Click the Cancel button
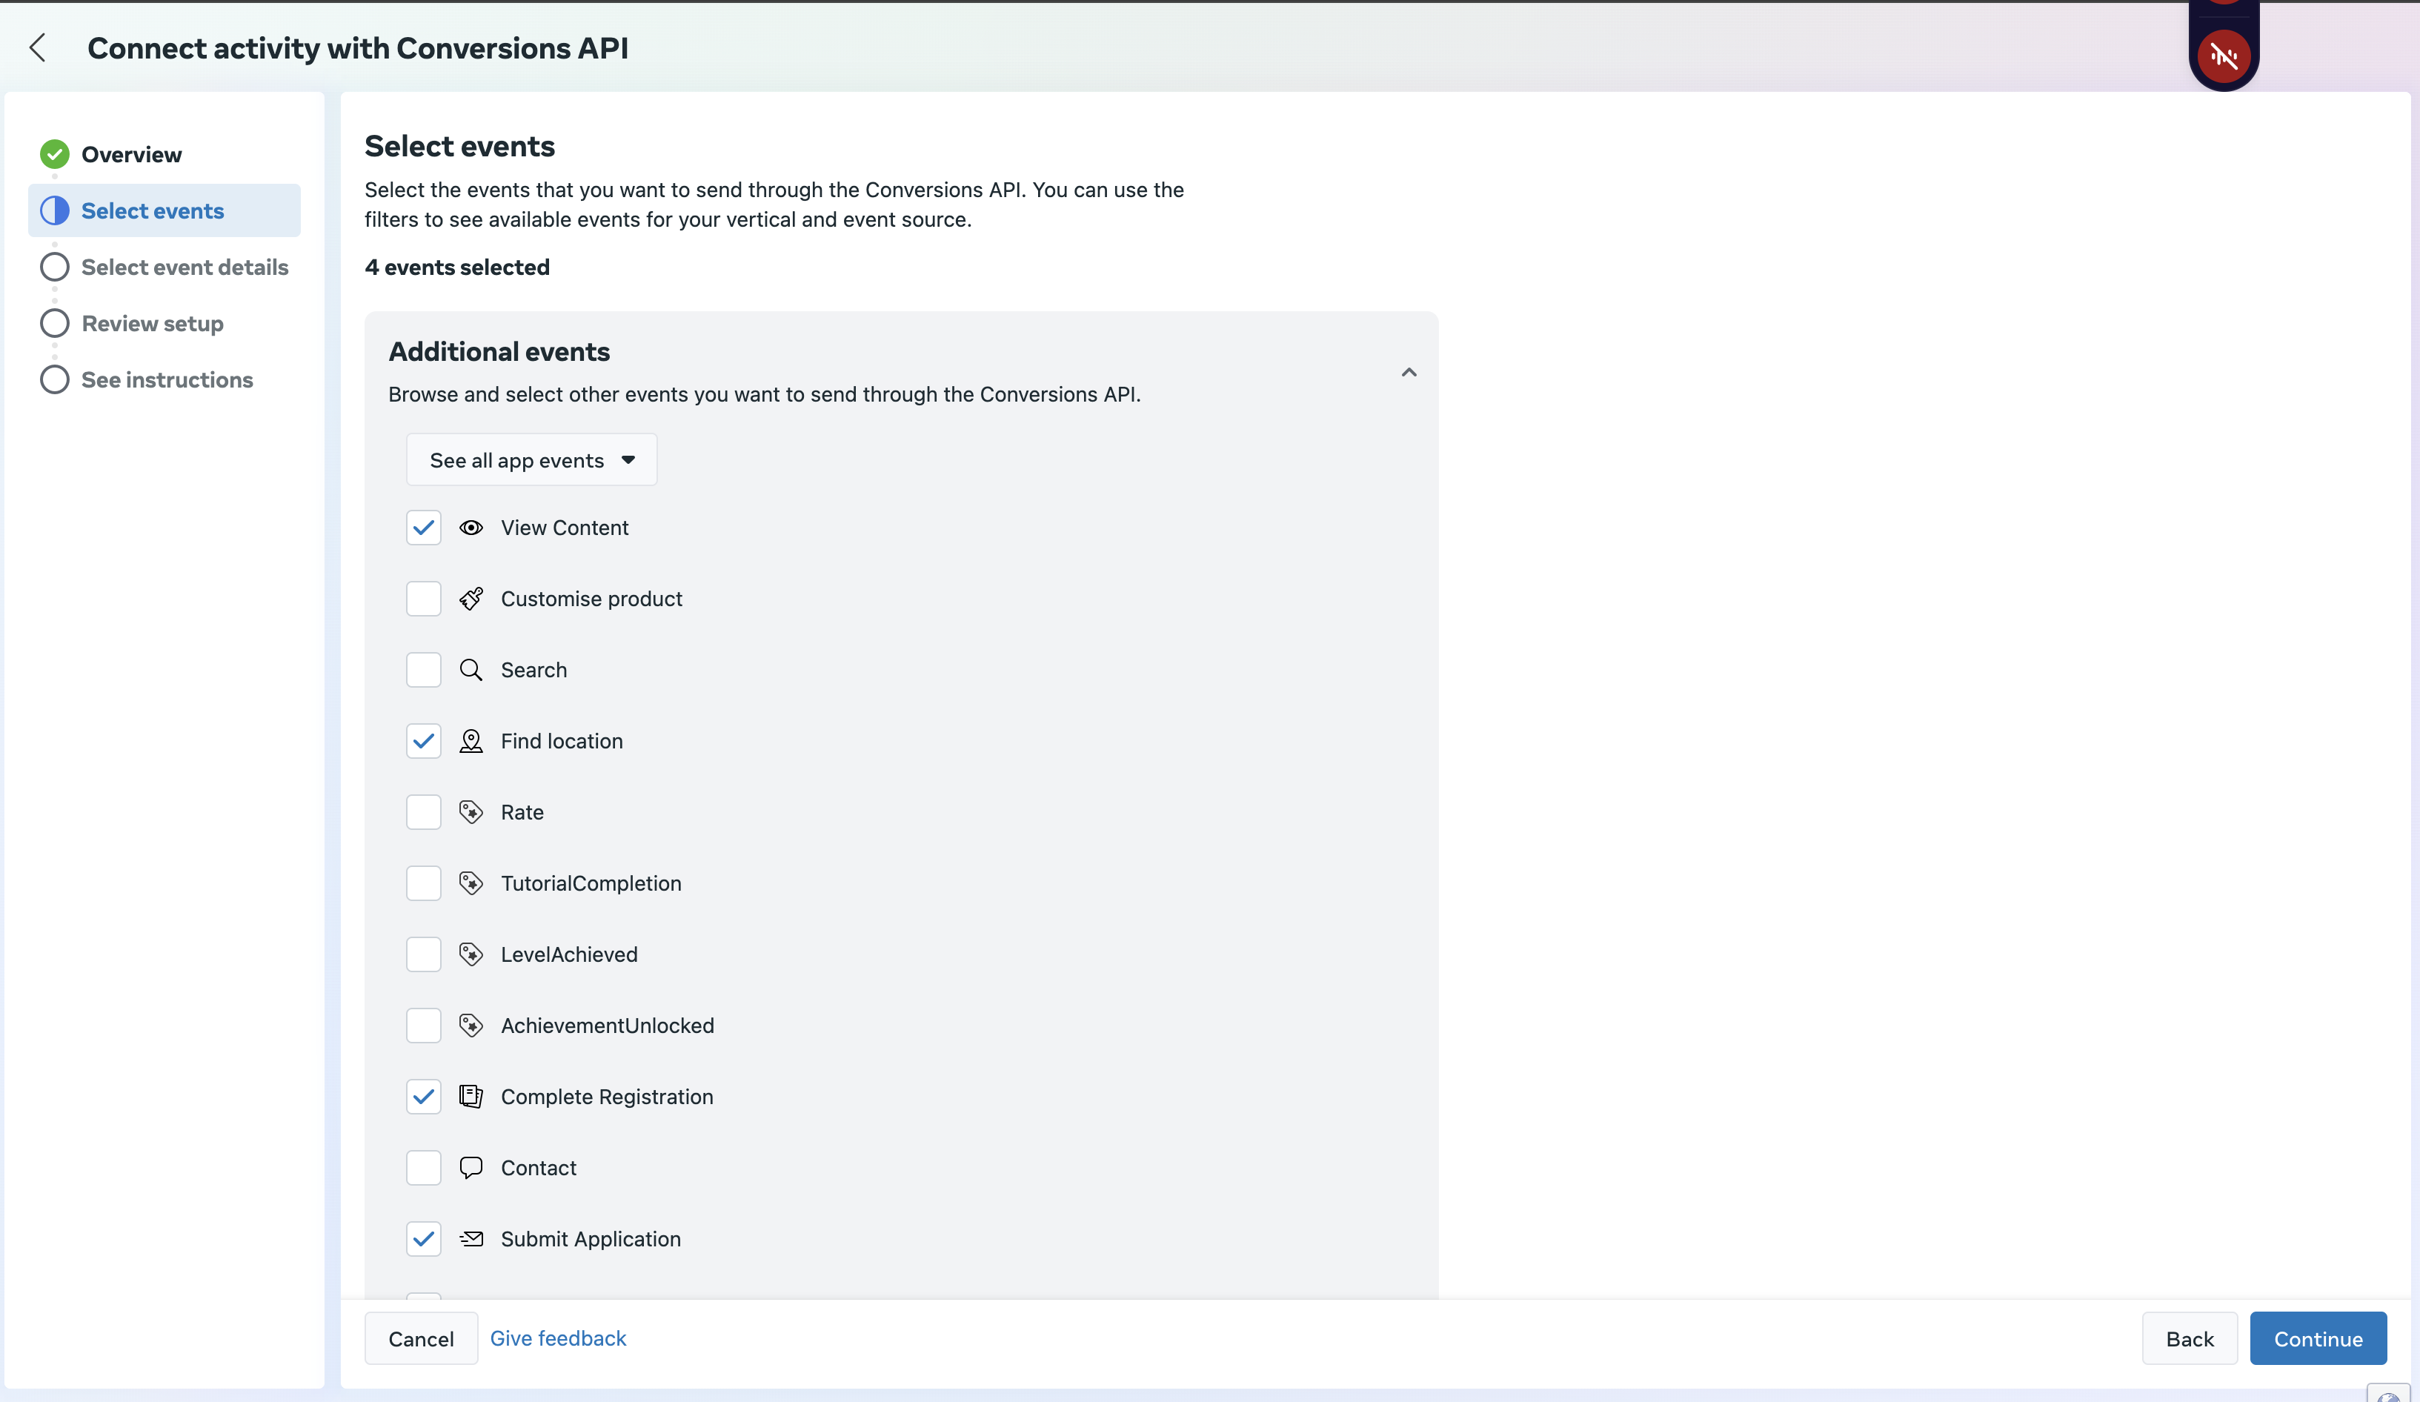 (x=421, y=1338)
